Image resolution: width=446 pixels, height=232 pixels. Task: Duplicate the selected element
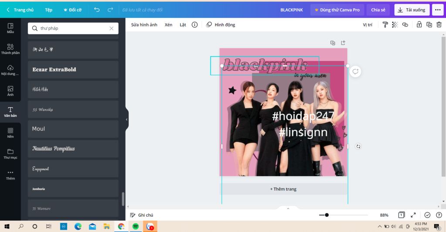[x=429, y=25]
